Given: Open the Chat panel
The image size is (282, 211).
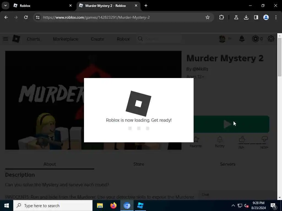Looking at the screenshot, I should (x=236, y=195).
